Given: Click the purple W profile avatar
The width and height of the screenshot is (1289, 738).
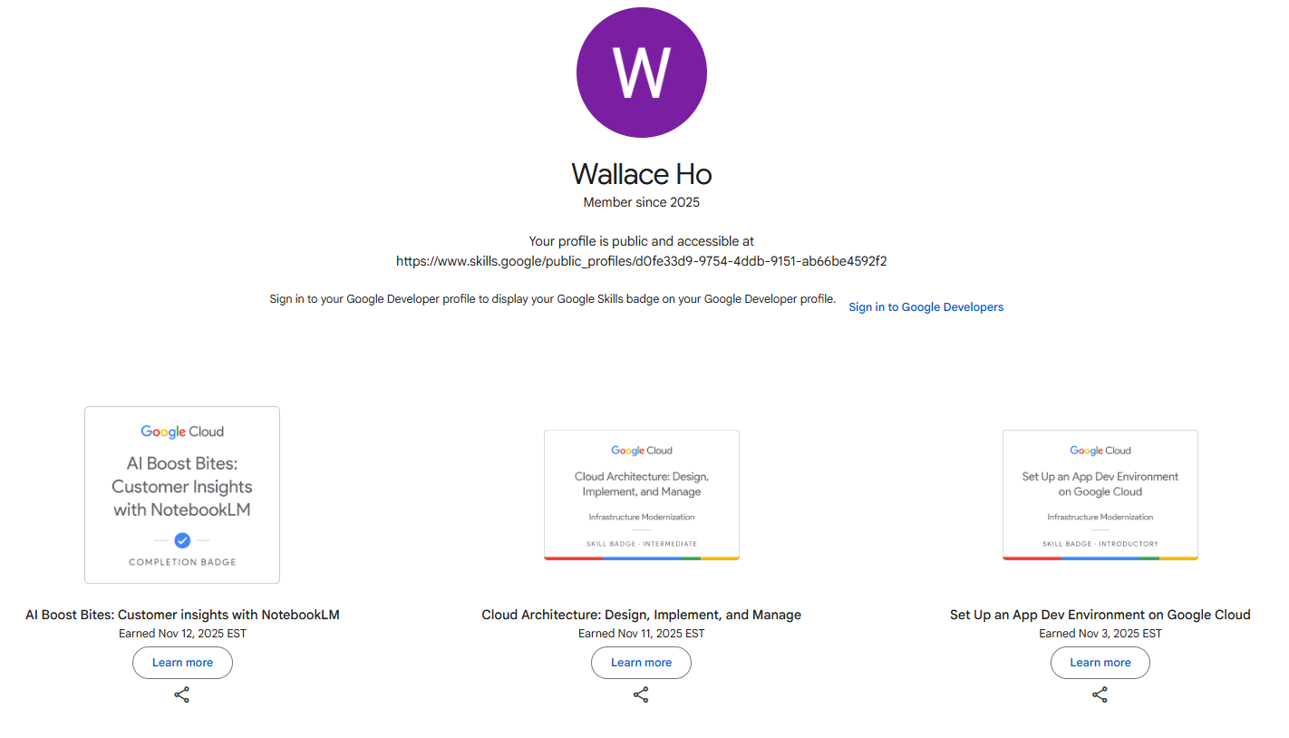Looking at the screenshot, I should [642, 73].
